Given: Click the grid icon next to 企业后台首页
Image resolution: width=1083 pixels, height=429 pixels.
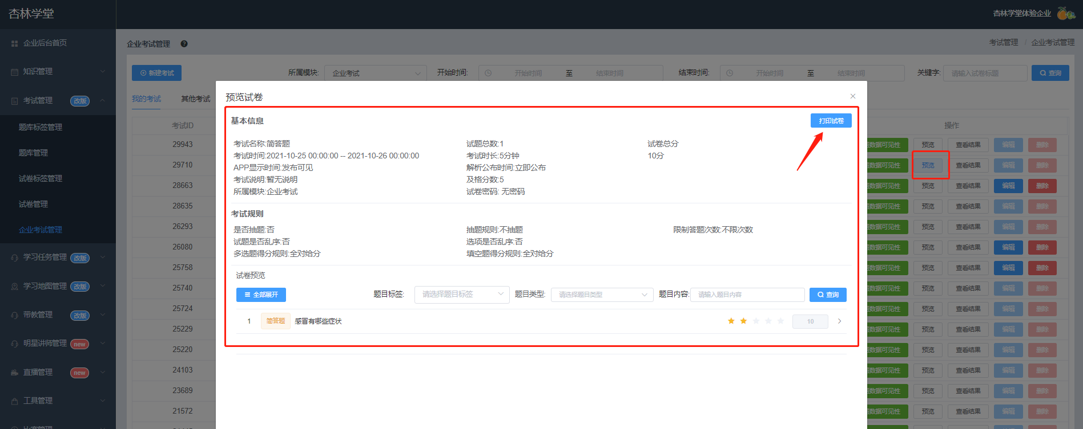Looking at the screenshot, I should pyautogui.click(x=15, y=43).
